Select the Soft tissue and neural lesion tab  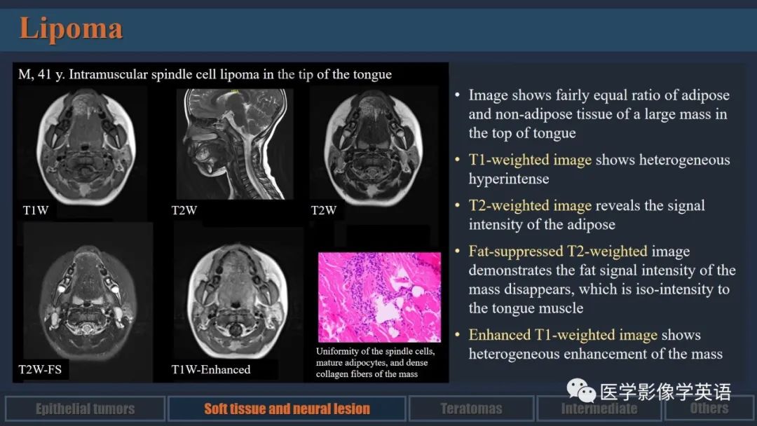(x=287, y=408)
